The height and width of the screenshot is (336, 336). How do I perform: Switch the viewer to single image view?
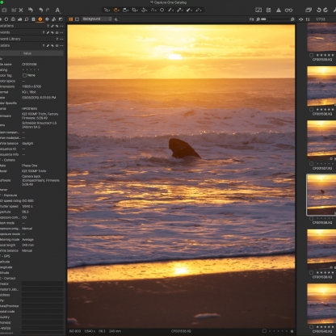tap(77, 19)
